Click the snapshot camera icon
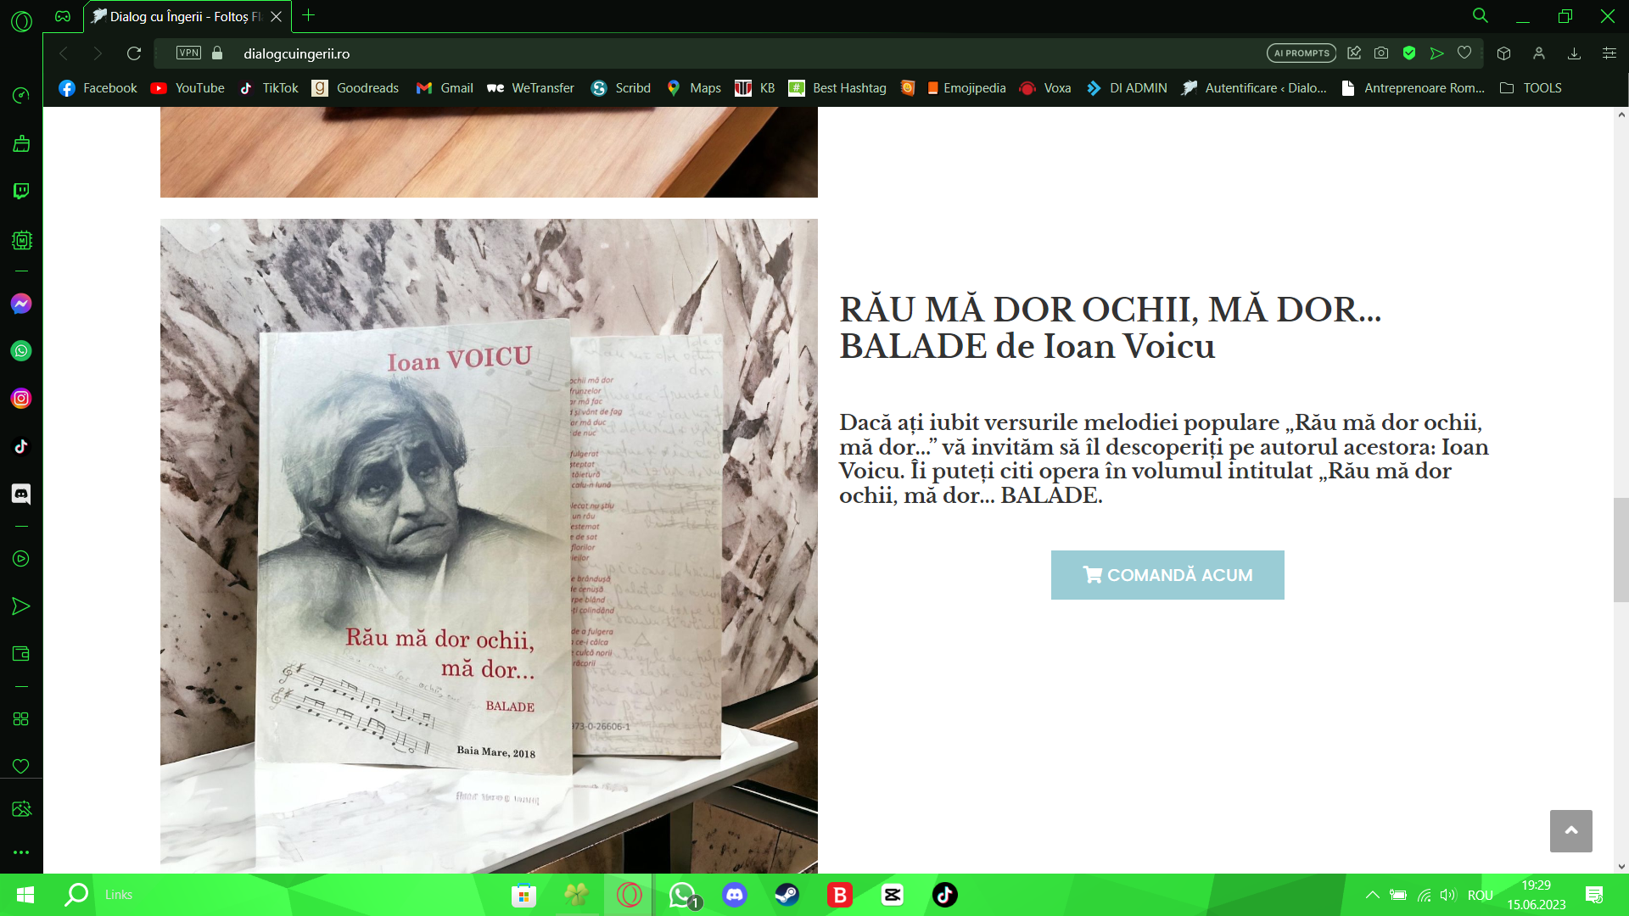Image resolution: width=1629 pixels, height=916 pixels. [1381, 53]
